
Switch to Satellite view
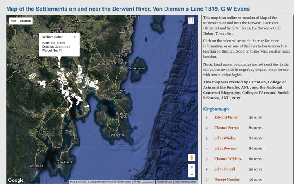pyautogui.click(x=25, y=20)
